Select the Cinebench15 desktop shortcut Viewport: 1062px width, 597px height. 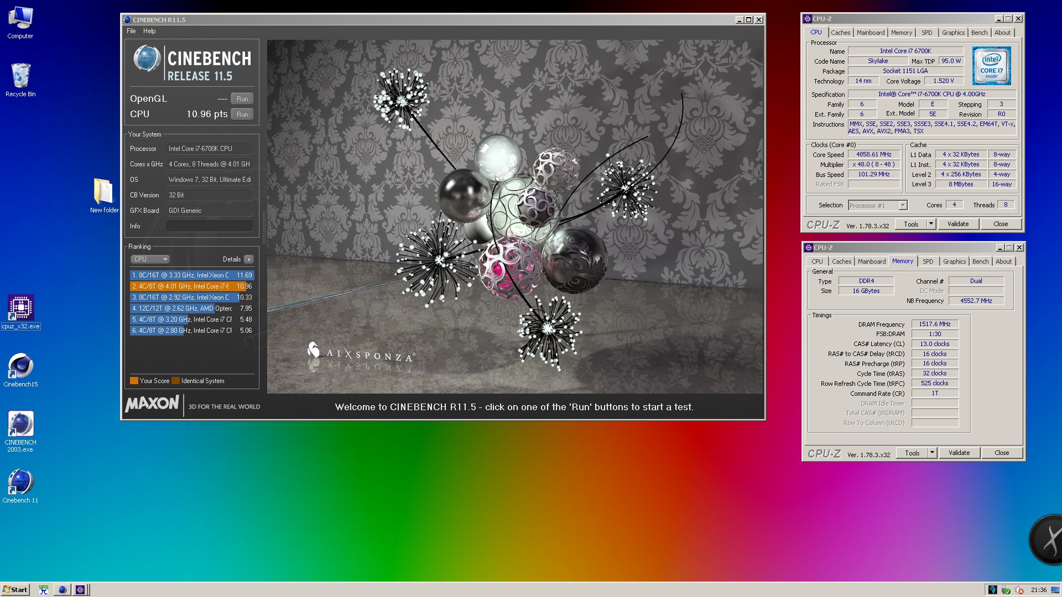(20, 370)
